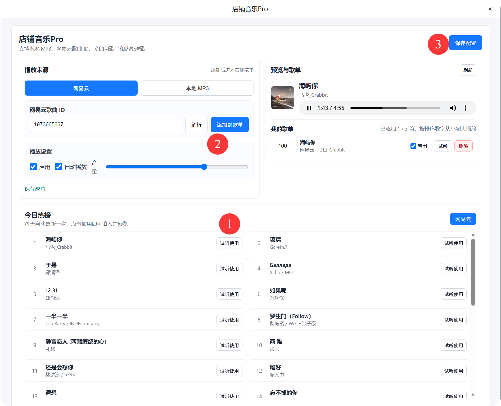Click the hot list scroll up arrow
This screenshot has height=406, width=501.
tap(473, 235)
